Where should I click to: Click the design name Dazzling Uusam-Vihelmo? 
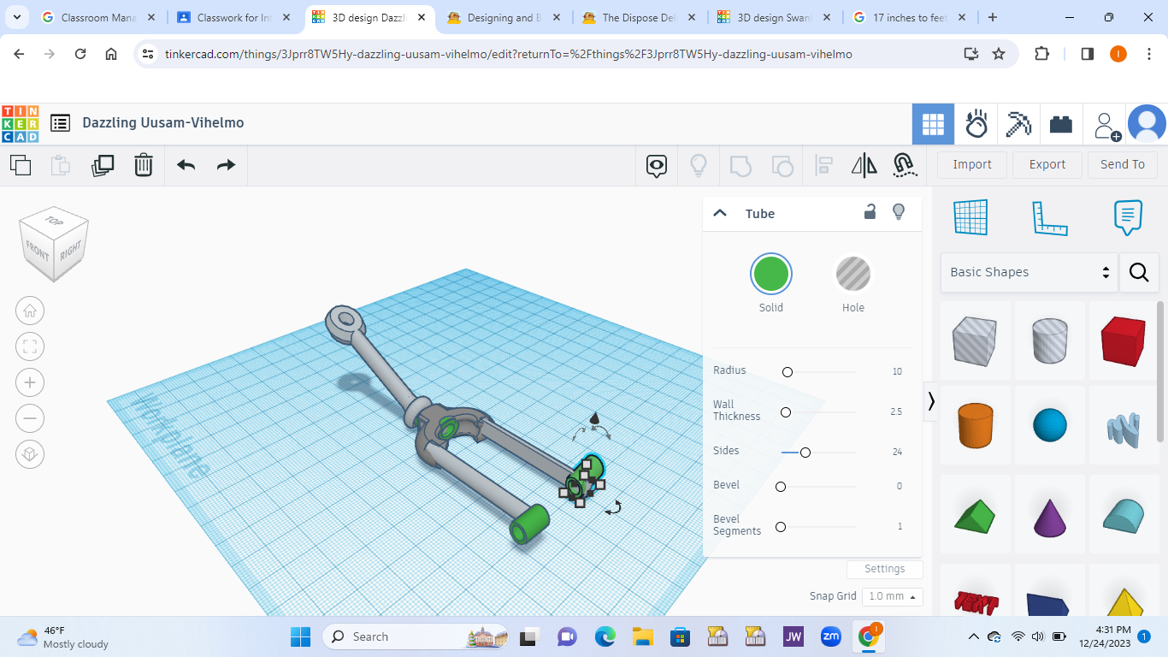[x=163, y=123]
